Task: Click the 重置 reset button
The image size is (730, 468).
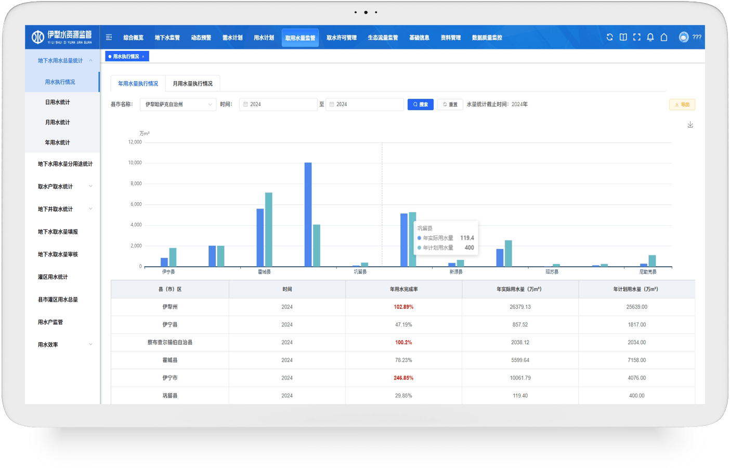Action: (x=450, y=105)
